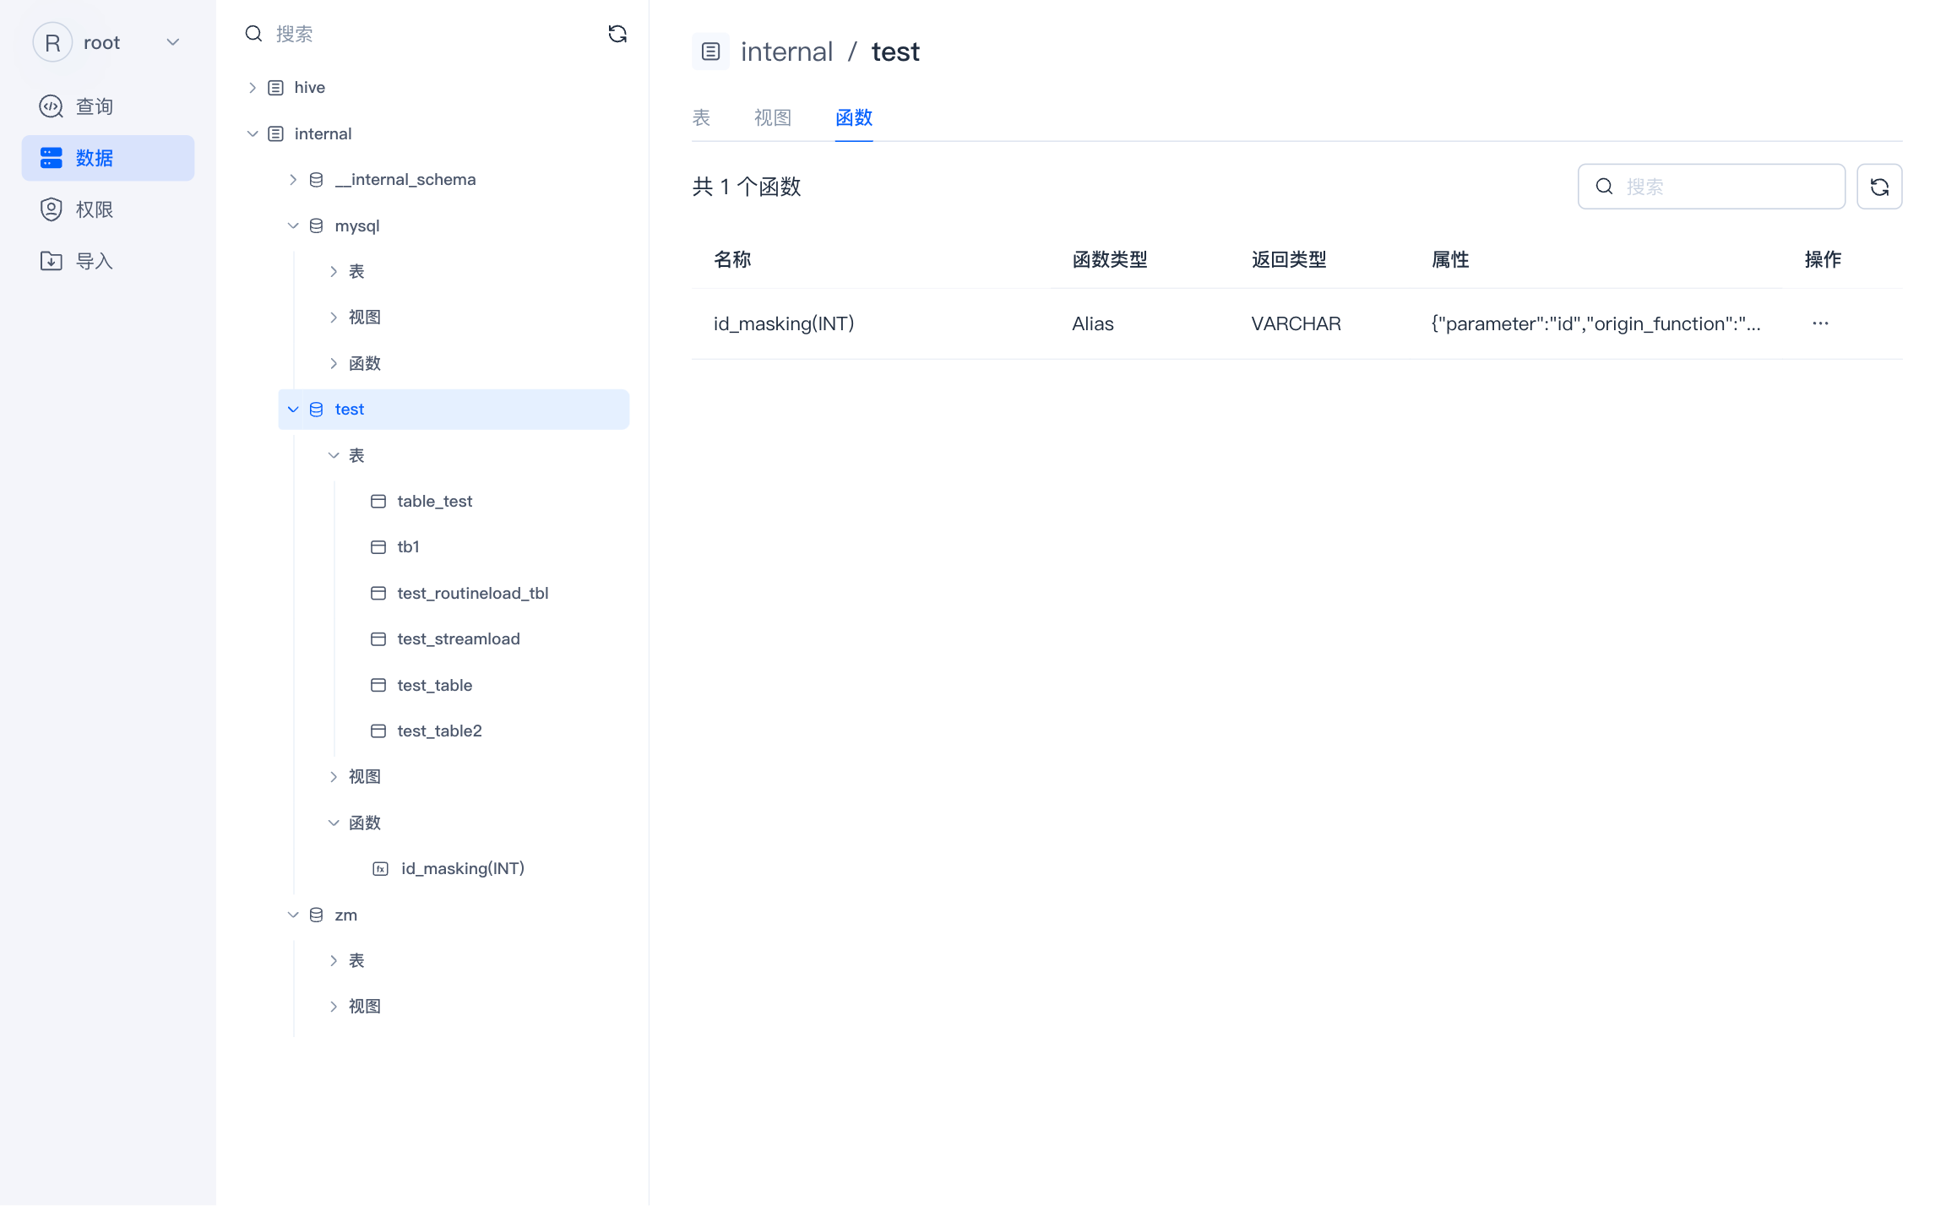Refresh the functions list
The height and width of the screenshot is (1206, 1946).
[1878, 187]
